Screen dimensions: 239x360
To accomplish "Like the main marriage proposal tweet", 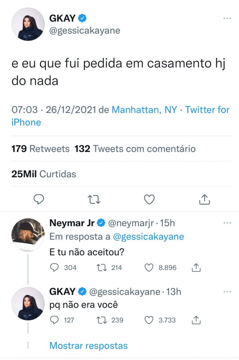I will tap(150, 200).
